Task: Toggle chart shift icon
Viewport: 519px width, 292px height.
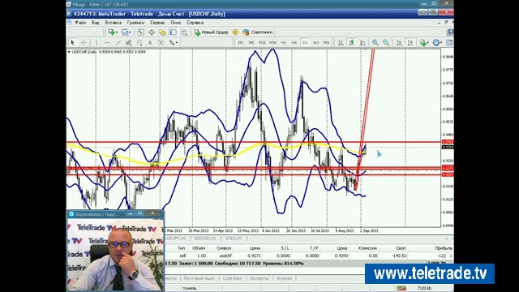Action: 410,42
